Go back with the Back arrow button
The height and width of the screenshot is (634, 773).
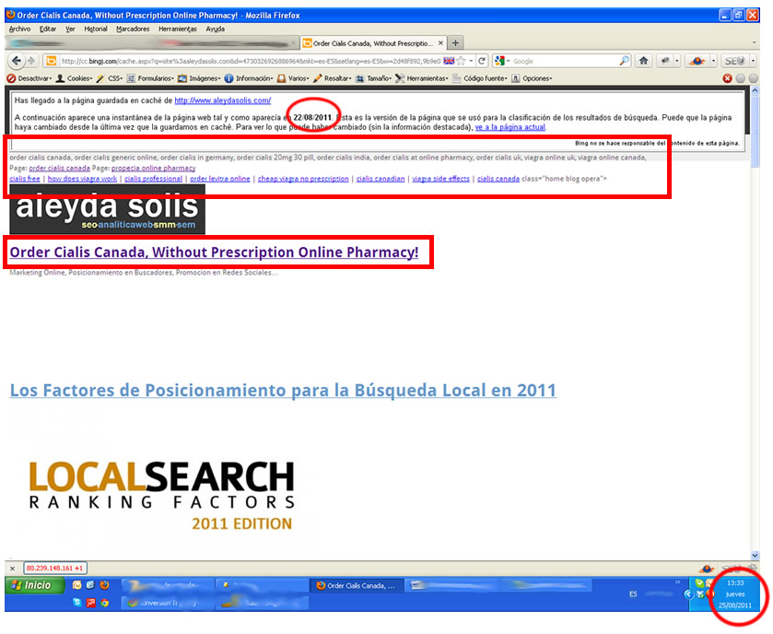tap(17, 61)
